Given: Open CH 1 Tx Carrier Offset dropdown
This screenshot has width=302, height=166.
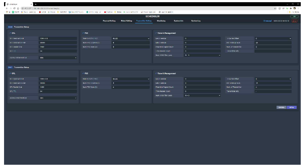Looking at the screenshot, I should [273, 79].
